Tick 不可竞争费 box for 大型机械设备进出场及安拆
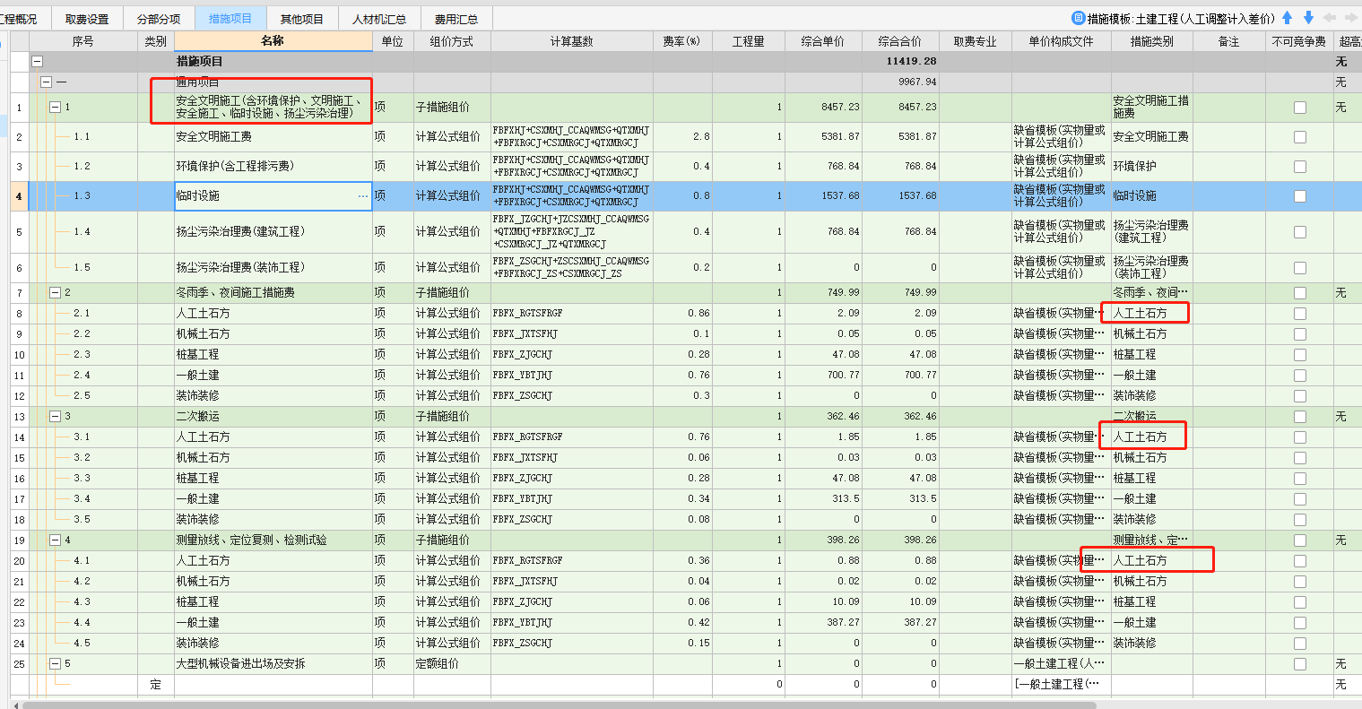 coord(1299,664)
